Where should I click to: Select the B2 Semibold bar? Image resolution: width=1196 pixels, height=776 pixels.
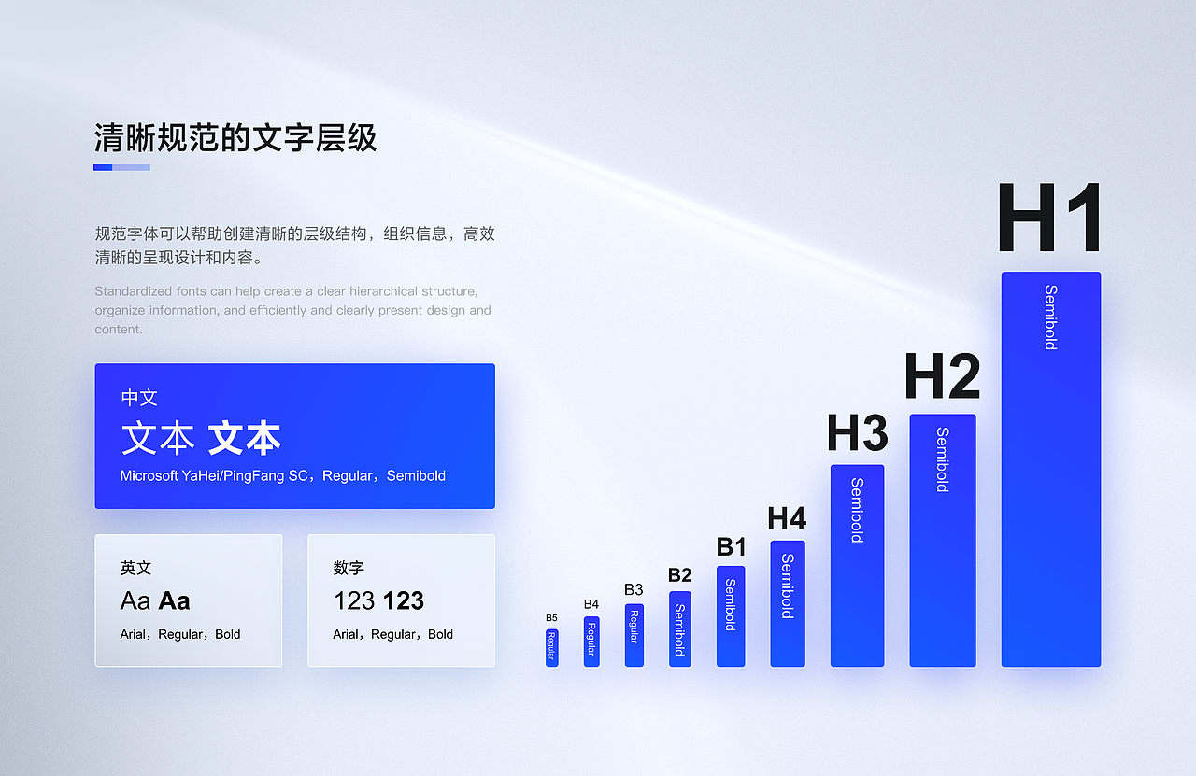tap(679, 628)
